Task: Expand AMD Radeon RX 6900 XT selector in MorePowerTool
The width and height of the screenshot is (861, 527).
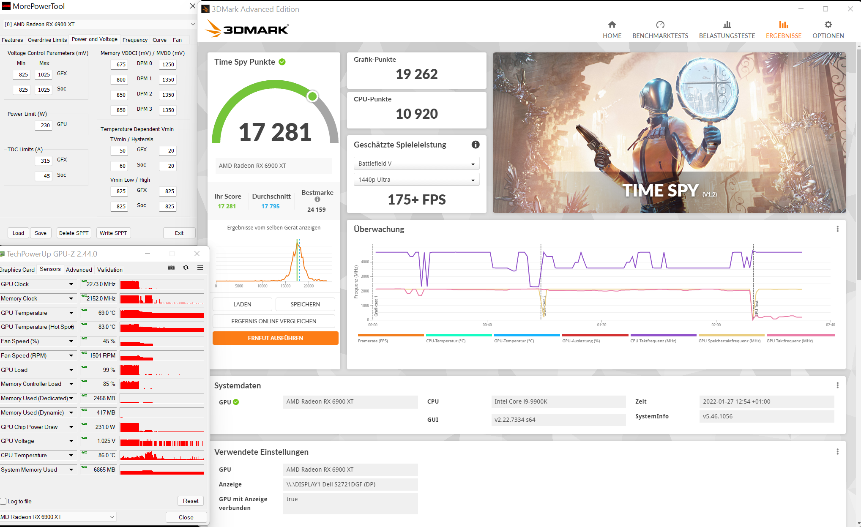Action: click(192, 24)
